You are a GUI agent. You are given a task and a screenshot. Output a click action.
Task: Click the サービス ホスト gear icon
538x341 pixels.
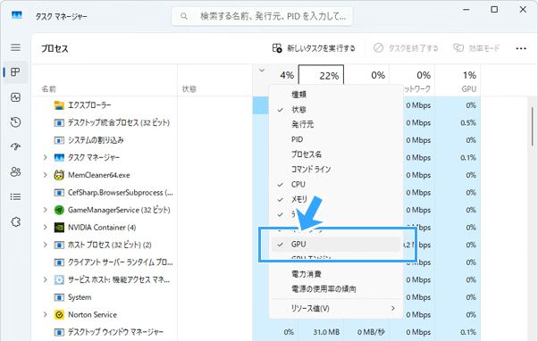pos(59,279)
